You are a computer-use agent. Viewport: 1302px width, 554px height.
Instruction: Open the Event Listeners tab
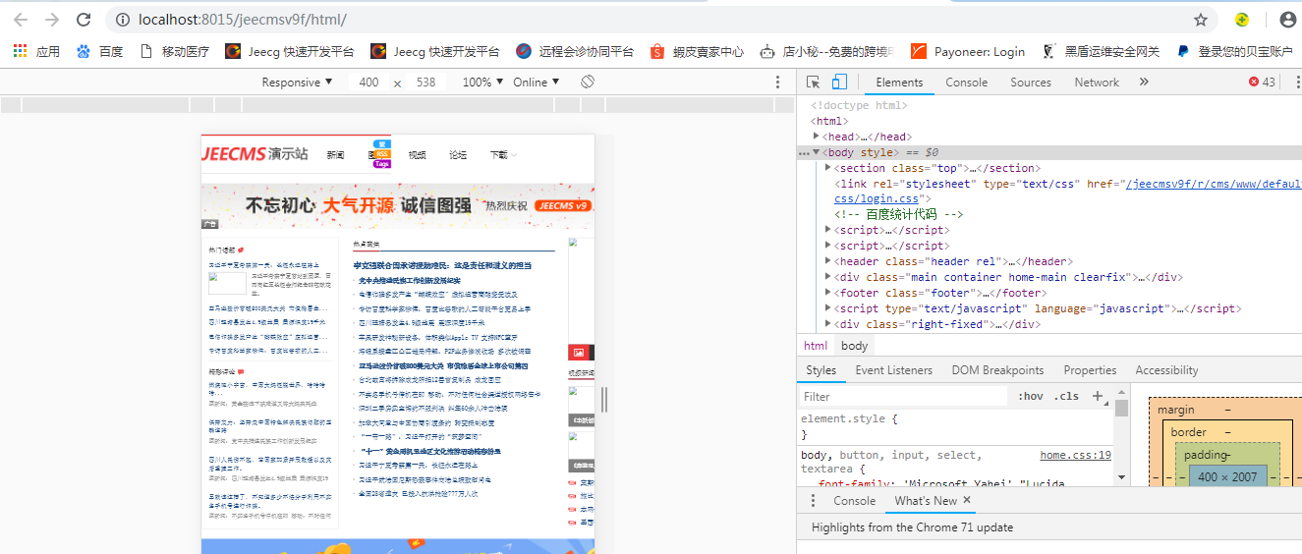(x=893, y=370)
